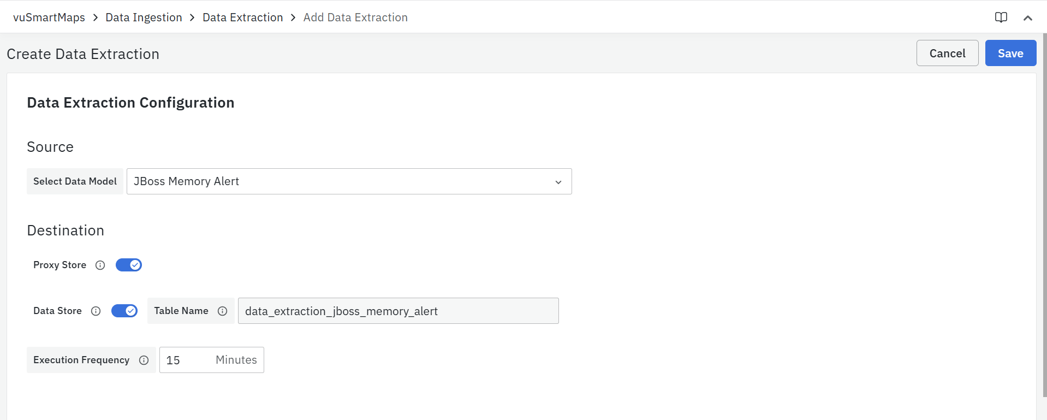Image resolution: width=1047 pixels, height=420 pixels.
Task: Go to vuSmartMaps breadcrumb
Action: 49,17
